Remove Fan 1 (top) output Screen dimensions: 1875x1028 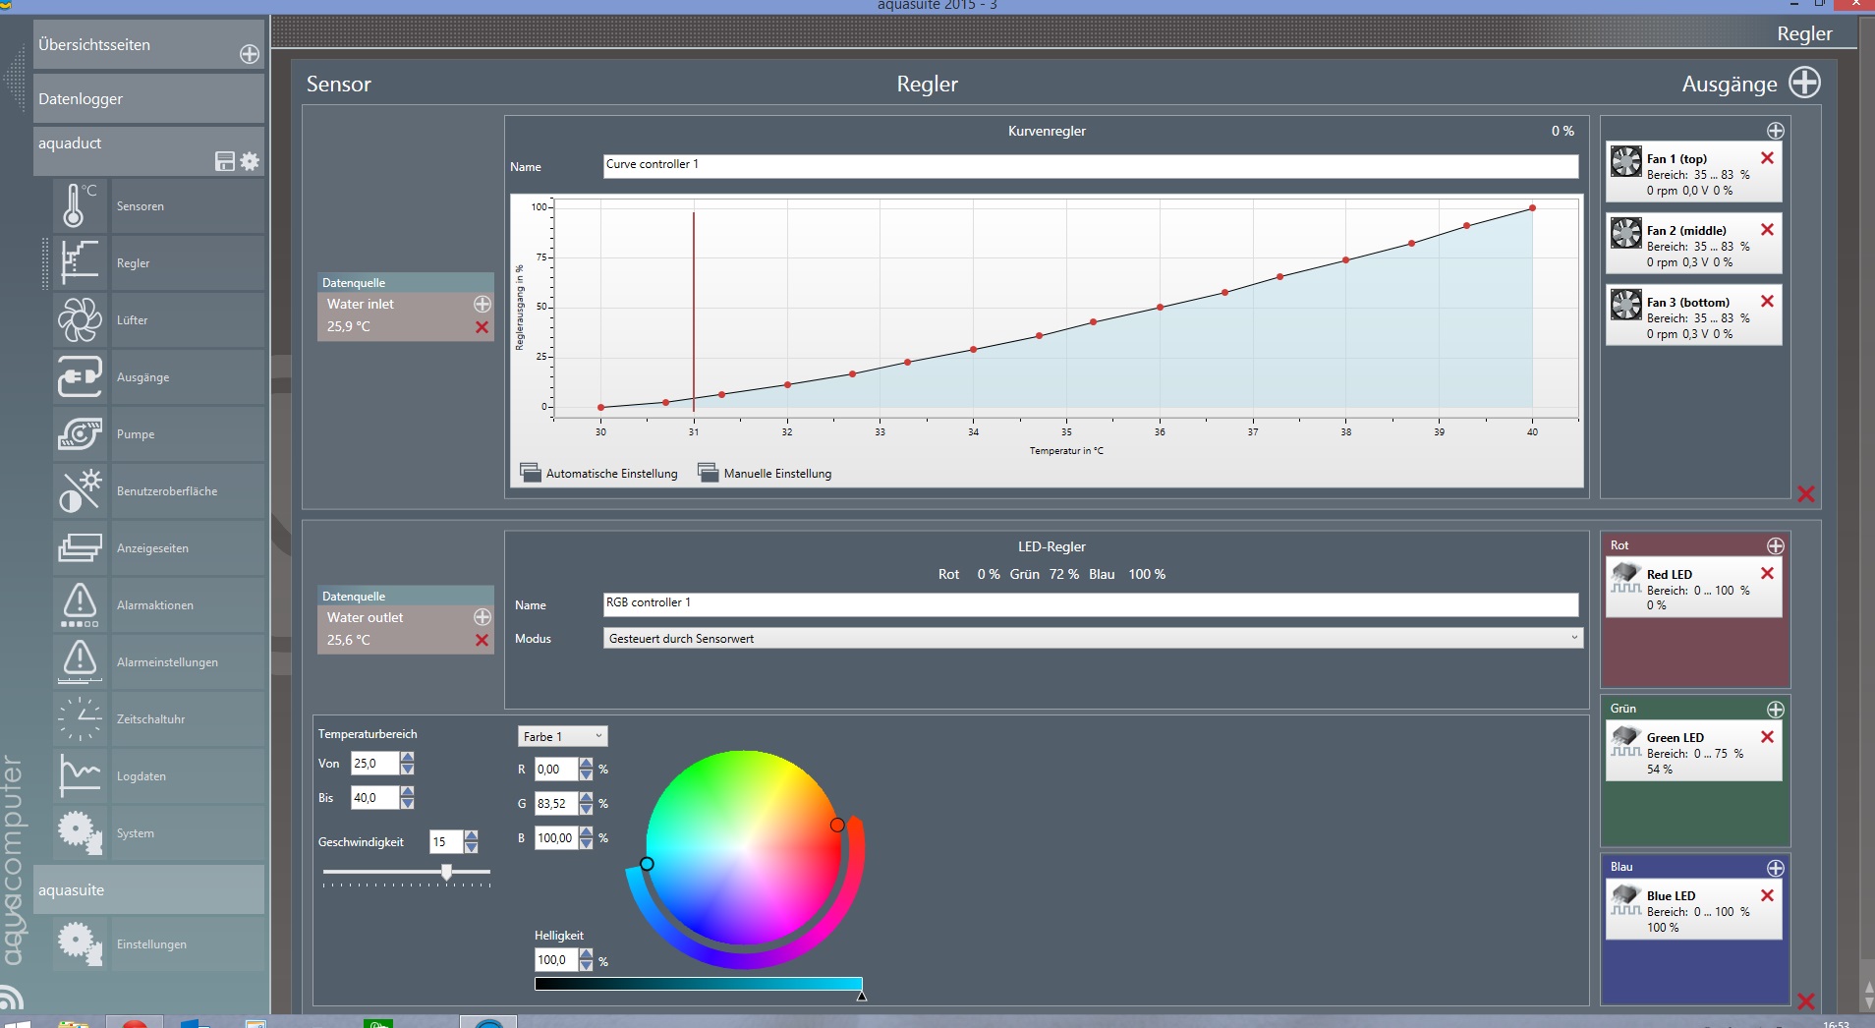pos(1767,158)
